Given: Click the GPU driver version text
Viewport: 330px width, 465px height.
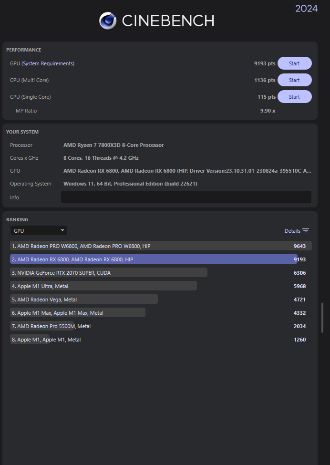Looking at the screenshot, I should coord(187,171).
